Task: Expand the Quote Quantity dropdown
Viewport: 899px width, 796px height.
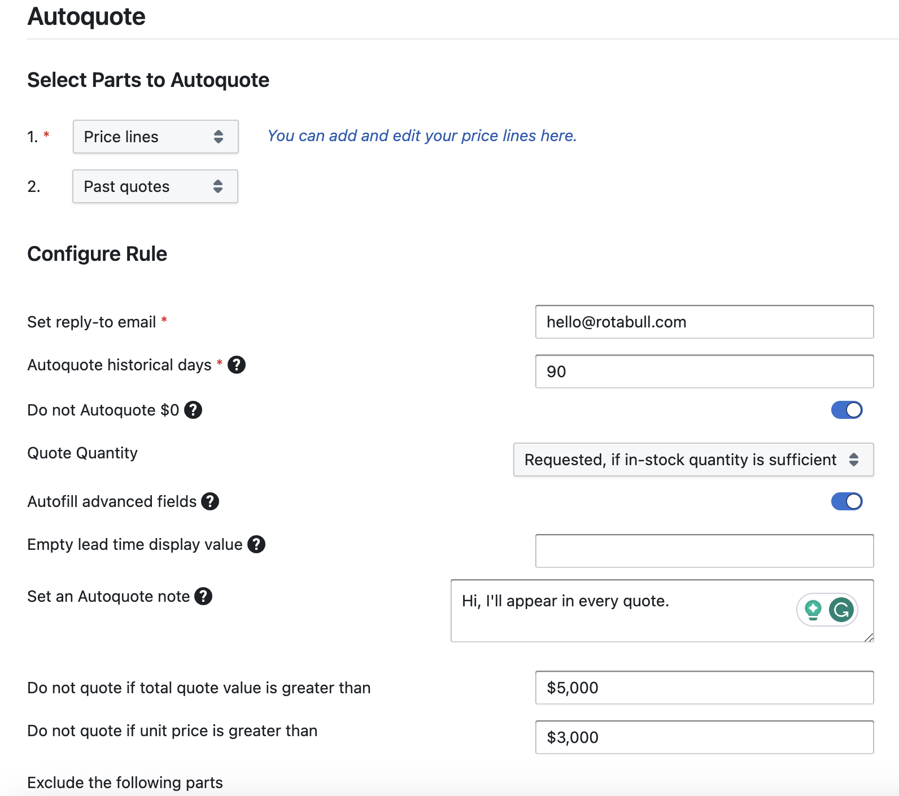Action: [693, 460]
